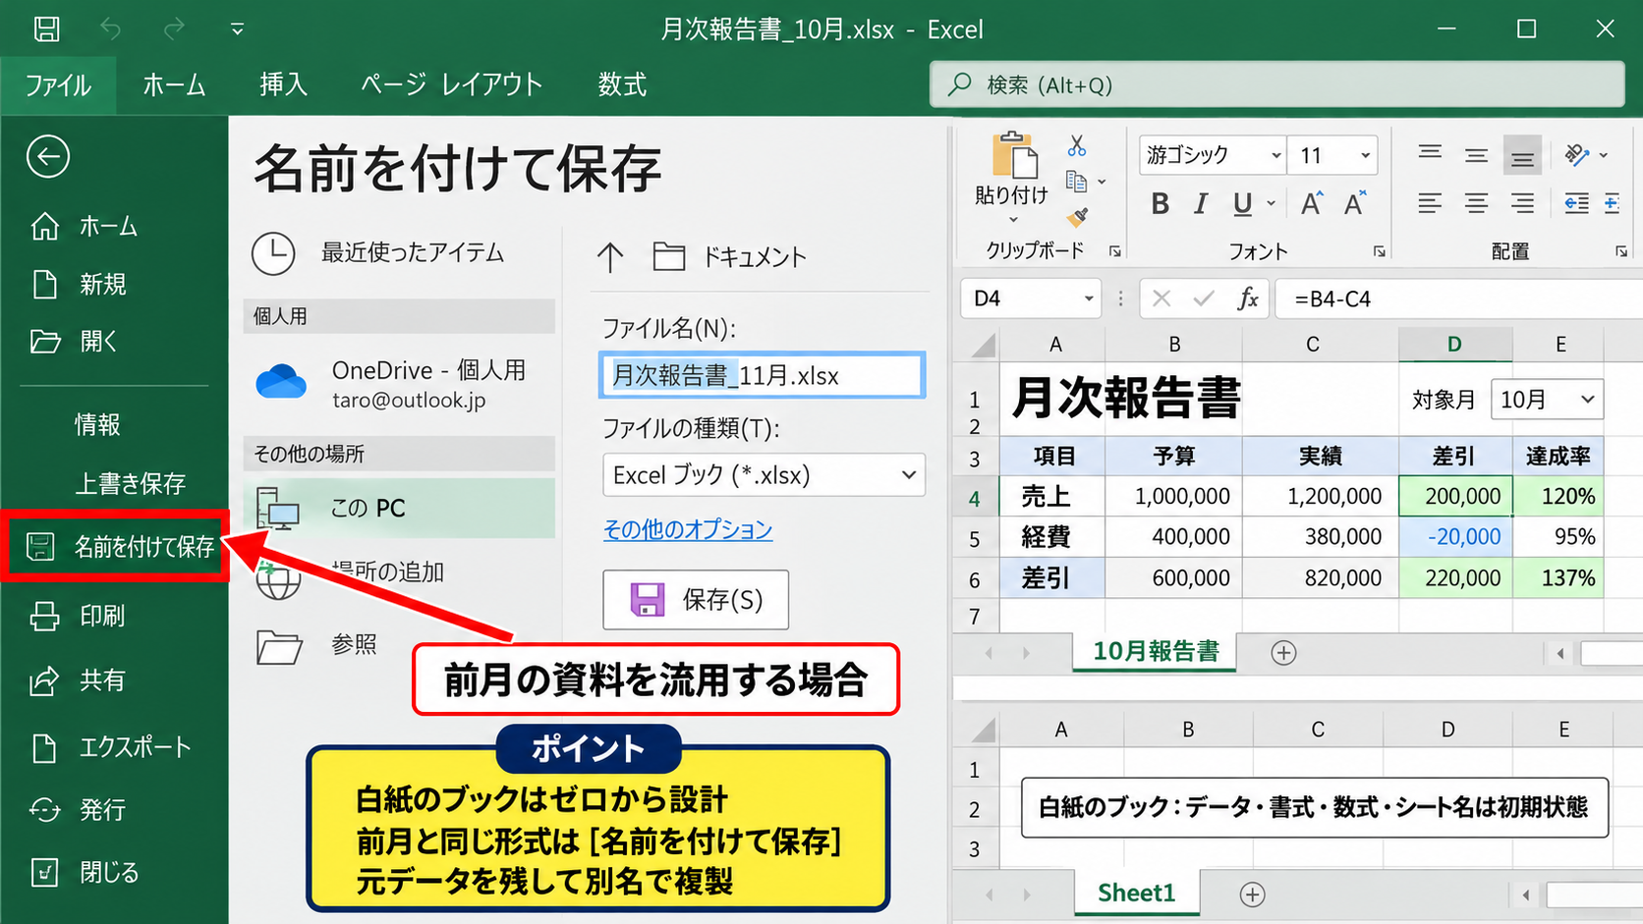Add new sheet next to 10月報告書 tab
Screen dimensions: 1643x924
[x=1283, y=653]
